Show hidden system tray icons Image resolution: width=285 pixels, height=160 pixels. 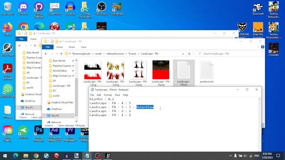point(230,156)
